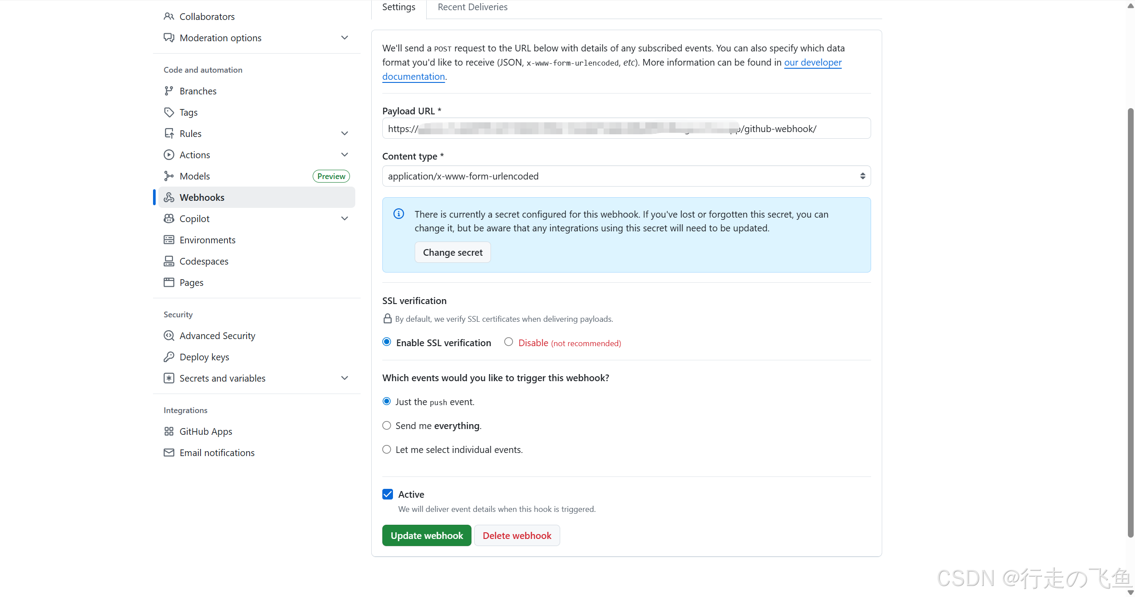Click the GitHub Apps grid icon
1135x597 pixels.
click(169, 431)
